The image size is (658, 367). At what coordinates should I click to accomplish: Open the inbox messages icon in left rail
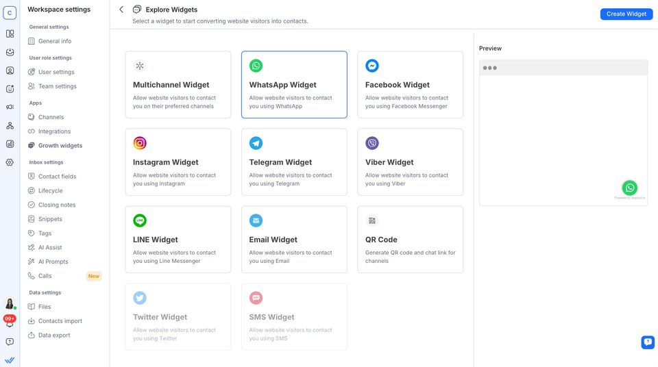coord(10,52)
